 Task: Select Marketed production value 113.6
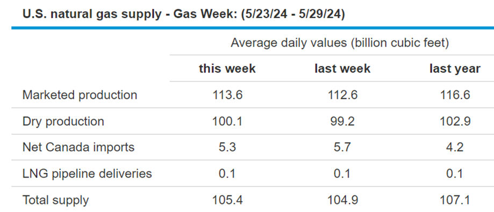[x=227, y=94]
